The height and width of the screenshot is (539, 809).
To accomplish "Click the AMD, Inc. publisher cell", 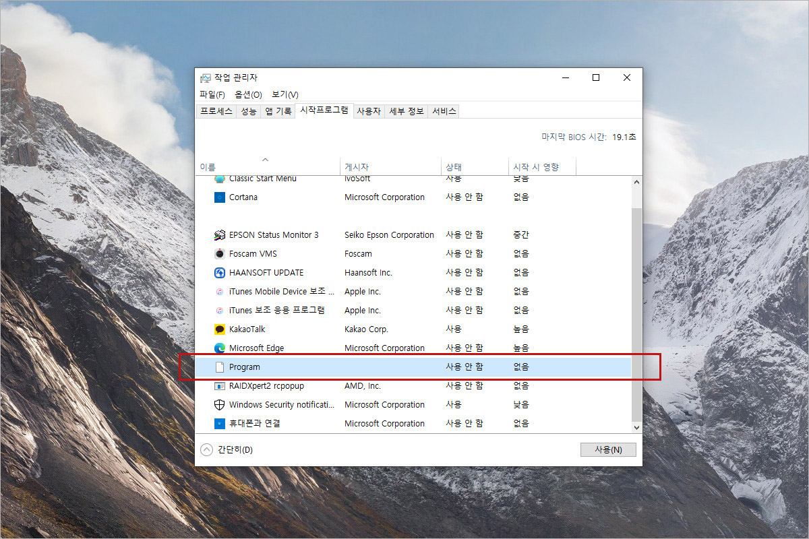I will tap(363, 386).
